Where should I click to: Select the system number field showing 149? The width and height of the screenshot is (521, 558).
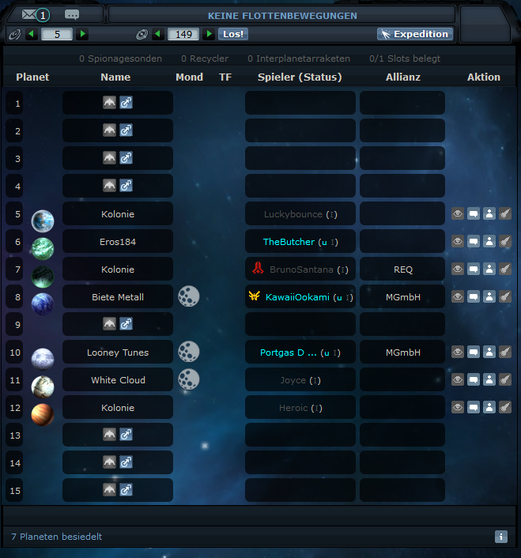pos(183,34)
